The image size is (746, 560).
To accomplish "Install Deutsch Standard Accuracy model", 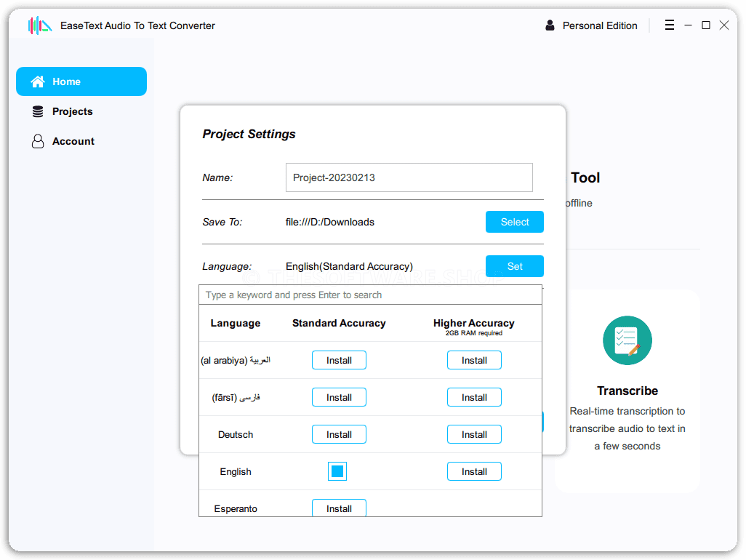I will [x=339, y=434].
